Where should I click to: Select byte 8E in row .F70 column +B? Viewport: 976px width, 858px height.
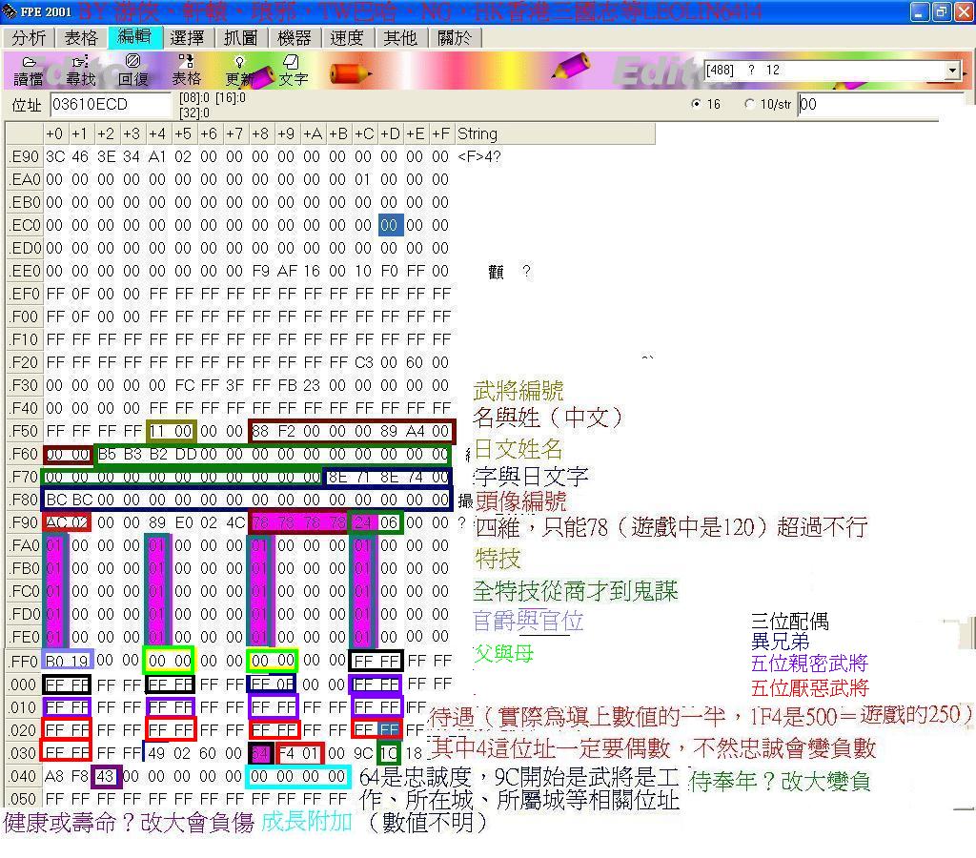tap(337, 477)
